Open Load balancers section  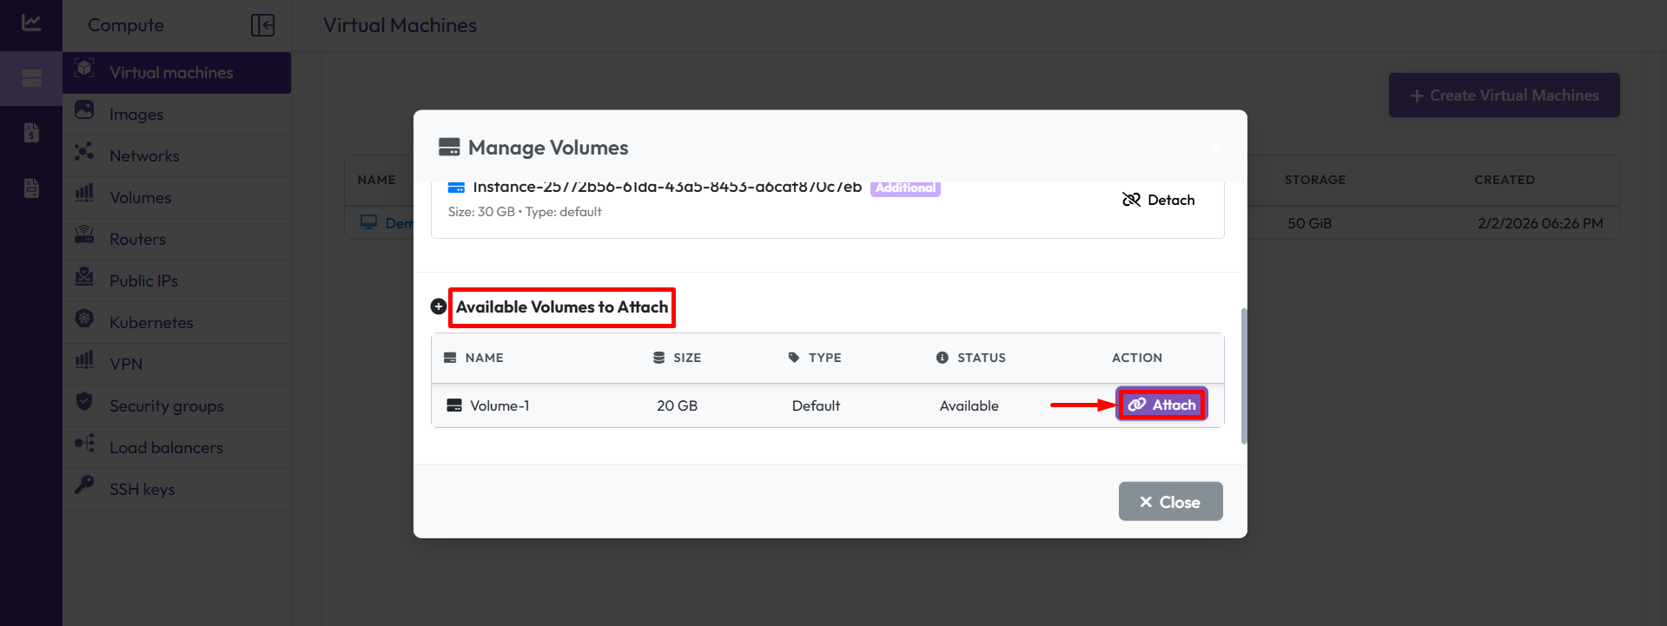pos(166,448)
